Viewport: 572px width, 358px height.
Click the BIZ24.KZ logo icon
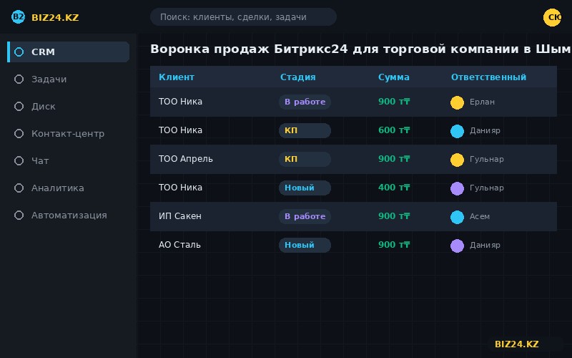tap(18, 16)
